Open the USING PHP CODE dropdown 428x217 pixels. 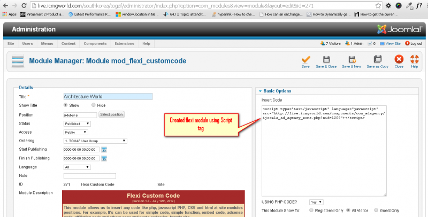pyautogui.click(x=316, y=202)
